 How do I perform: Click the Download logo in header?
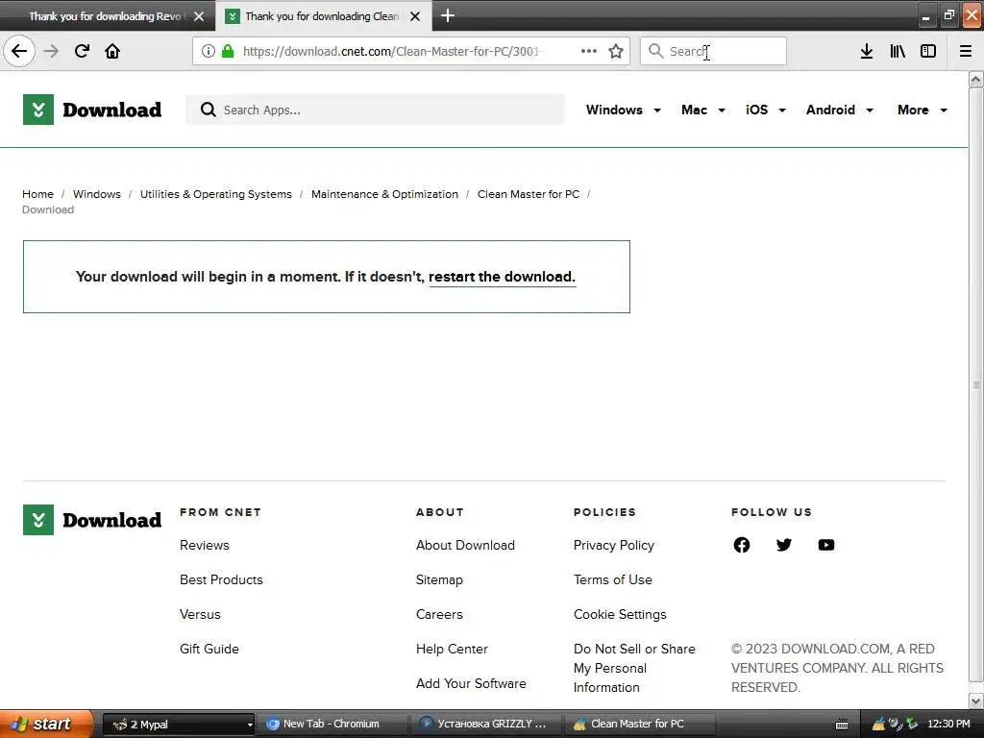tap(92, 110)
